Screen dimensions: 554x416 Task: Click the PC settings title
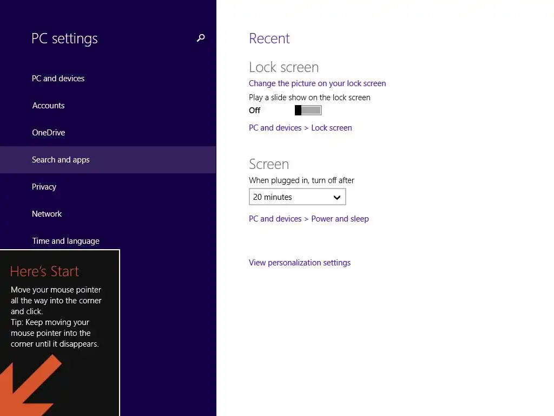[x=64, y=38]
